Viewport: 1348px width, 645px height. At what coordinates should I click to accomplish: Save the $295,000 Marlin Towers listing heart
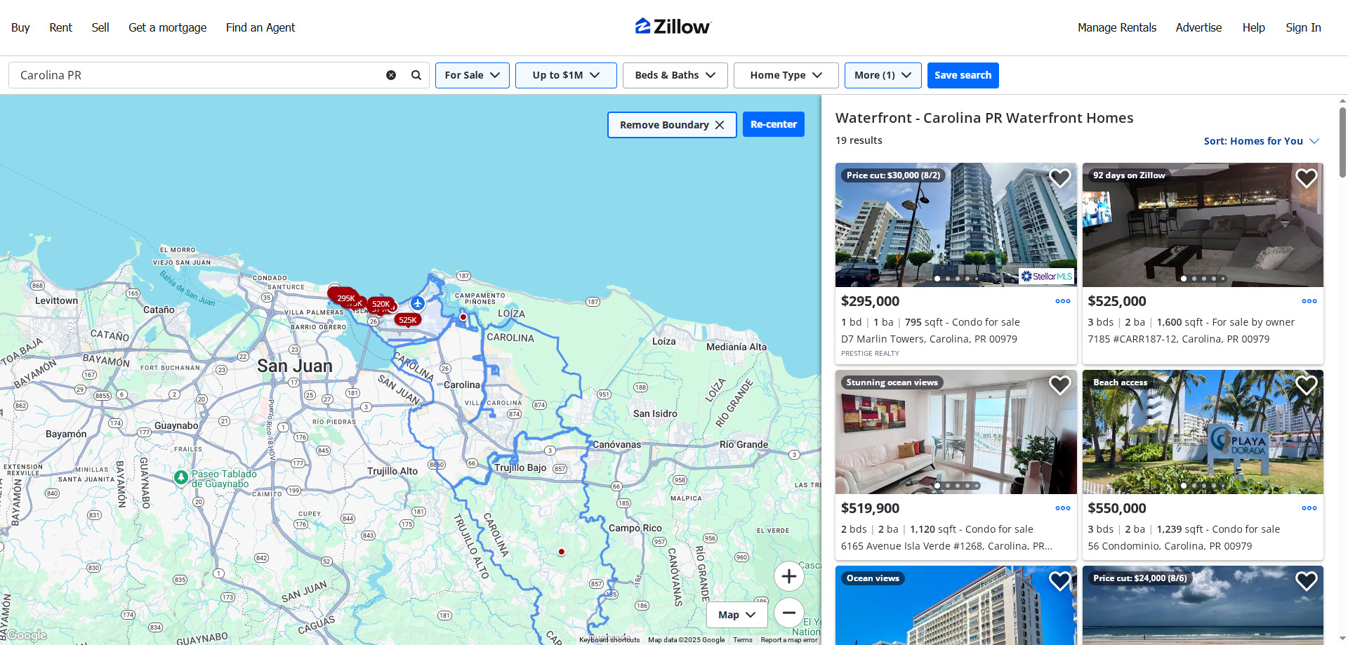tap(1059, 178)
